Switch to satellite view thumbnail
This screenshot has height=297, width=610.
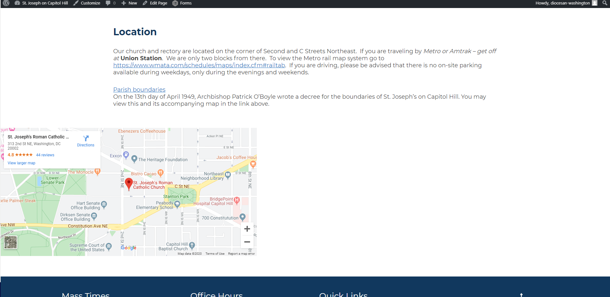click(x=11, y=242)
